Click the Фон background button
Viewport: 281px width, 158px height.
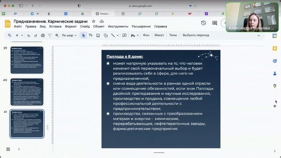(146, 35)
